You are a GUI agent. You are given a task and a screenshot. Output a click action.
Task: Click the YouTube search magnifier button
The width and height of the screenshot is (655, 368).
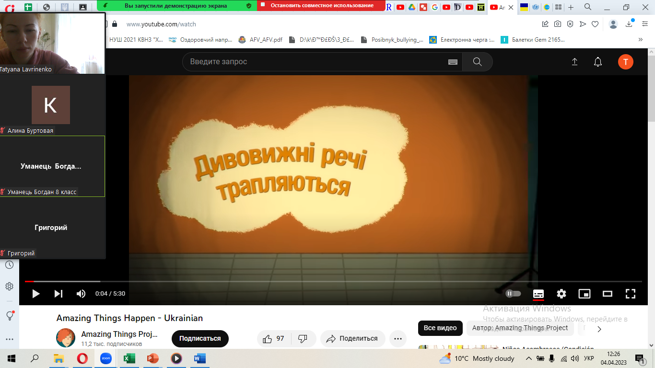click(x=477, y=62)
